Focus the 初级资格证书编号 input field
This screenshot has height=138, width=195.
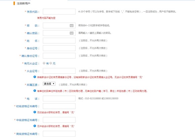[59, 106]
